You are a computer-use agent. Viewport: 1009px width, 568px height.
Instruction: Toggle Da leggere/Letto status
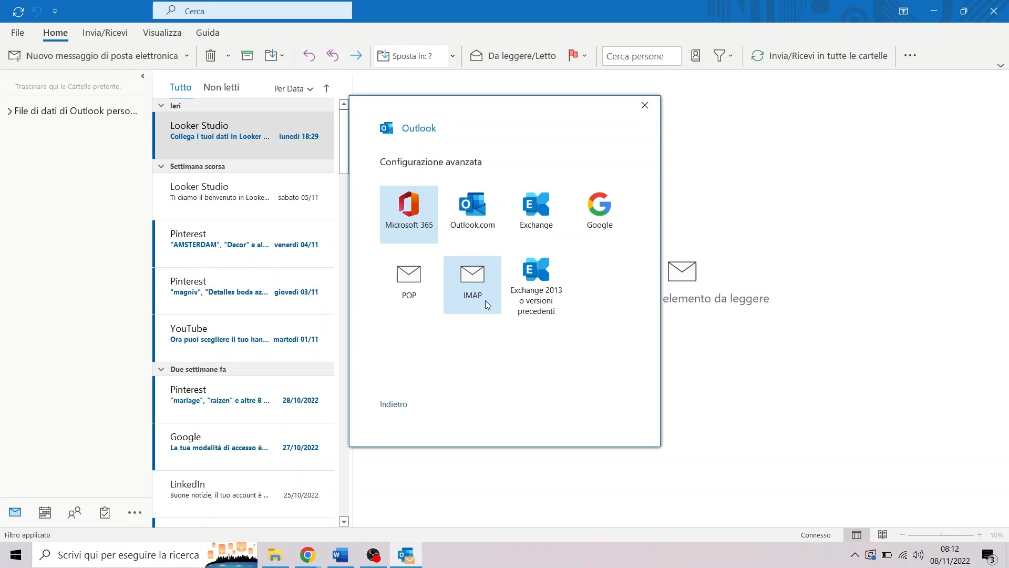click(x=512, y=56)
